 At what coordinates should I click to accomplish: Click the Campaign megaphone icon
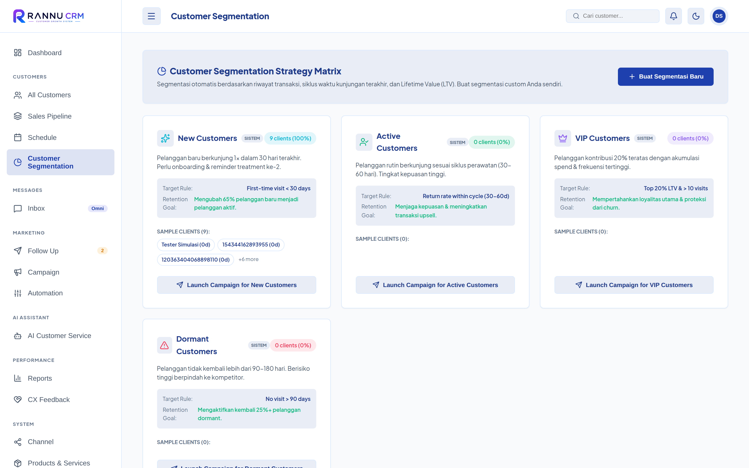click(x=18, y=272)
